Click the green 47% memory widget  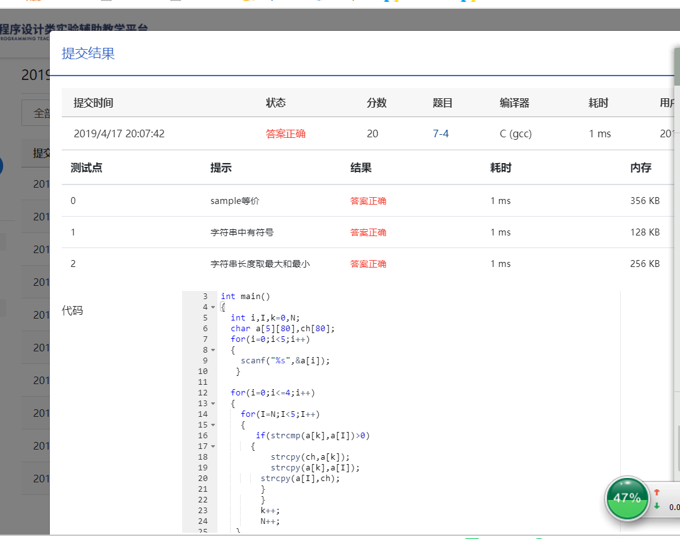[626, 498]
